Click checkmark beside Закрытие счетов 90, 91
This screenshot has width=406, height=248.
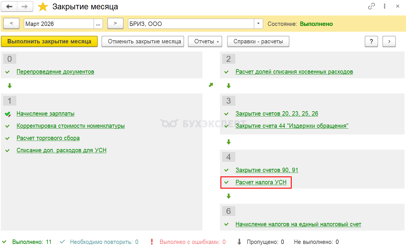point(226,170)
